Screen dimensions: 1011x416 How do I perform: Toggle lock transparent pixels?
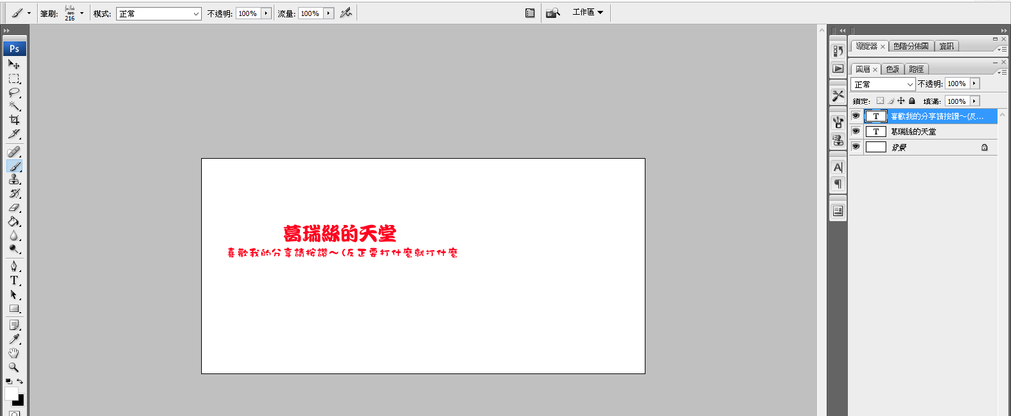point(880,102)
